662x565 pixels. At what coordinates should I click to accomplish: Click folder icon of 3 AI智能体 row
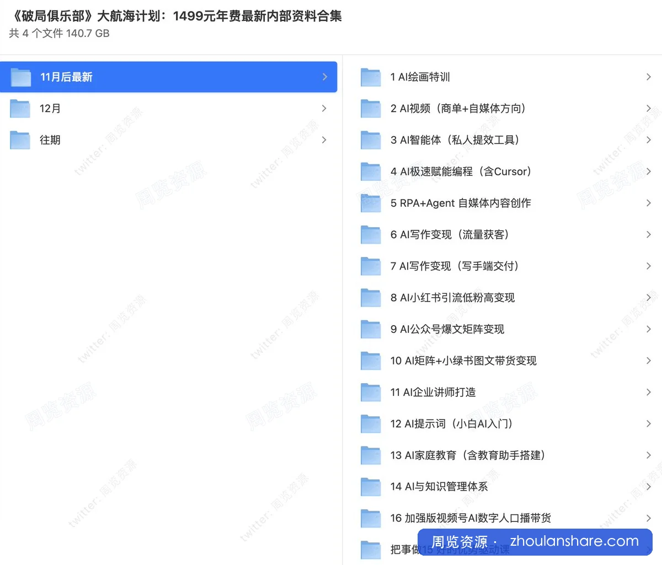(371, 140)
